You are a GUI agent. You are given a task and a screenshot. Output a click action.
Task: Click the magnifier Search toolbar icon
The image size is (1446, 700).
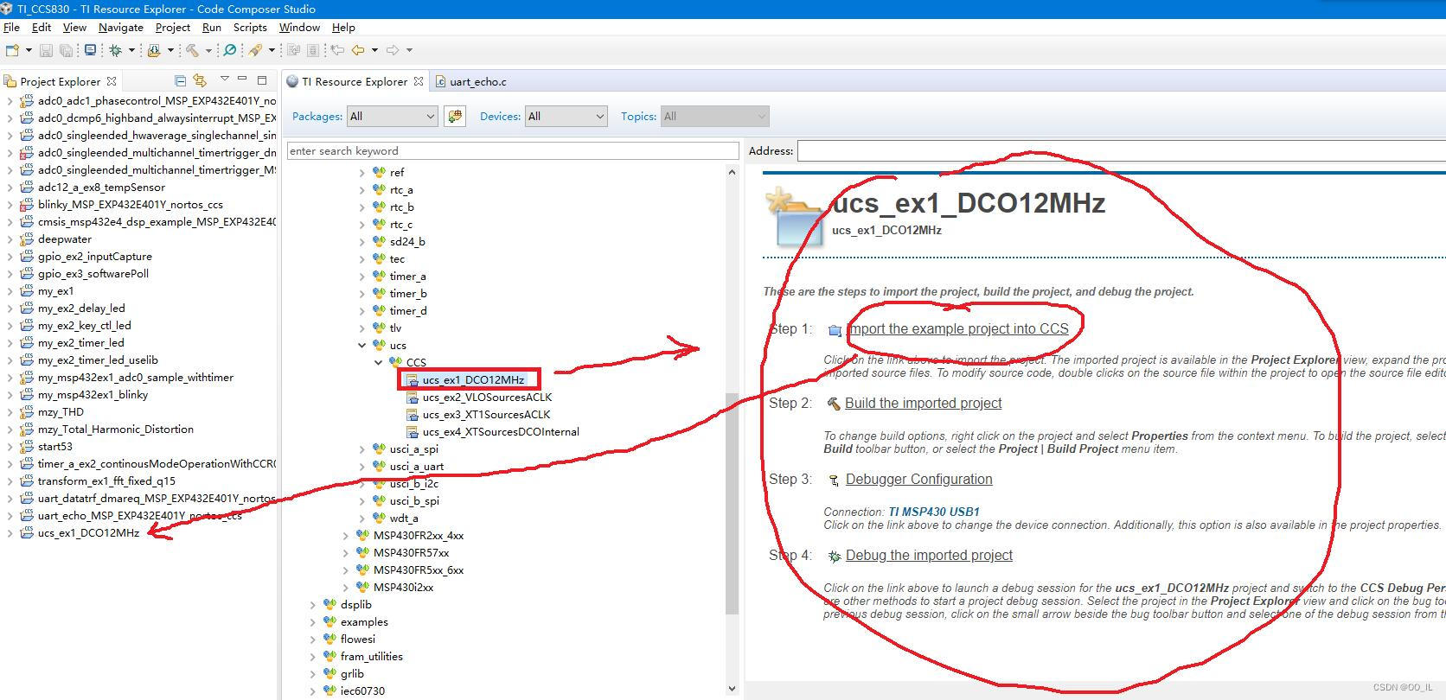(230, 50)
